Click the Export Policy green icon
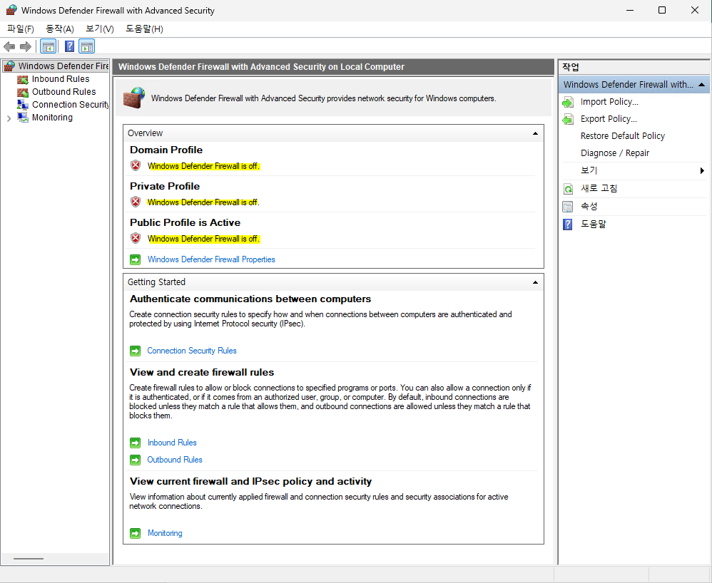This screenshot has height=583, width=712. point(568,119)
